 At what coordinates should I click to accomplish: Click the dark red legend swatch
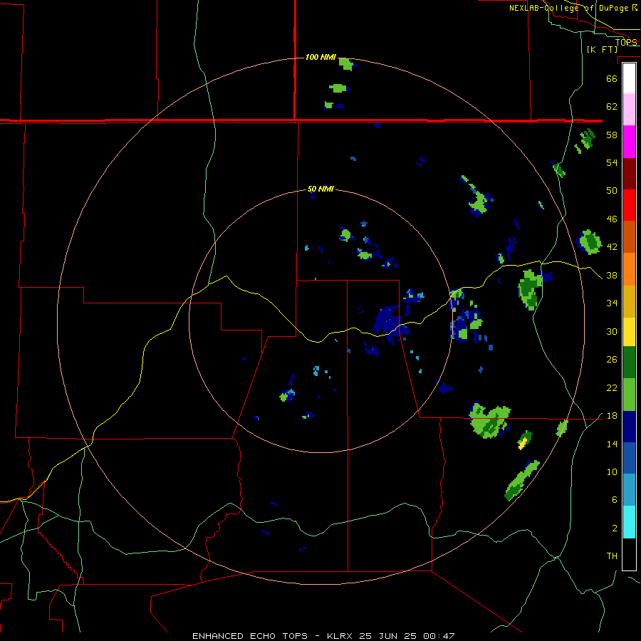[629, 174]
